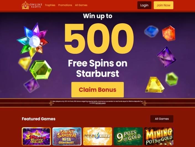Click the yellow trapezoid gem
Viewport: 195px width, 147px height.
pyautogui.click(x=155, y=85)
